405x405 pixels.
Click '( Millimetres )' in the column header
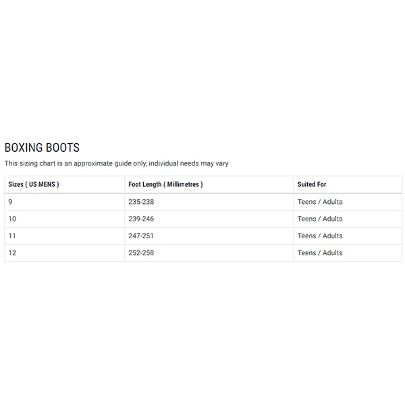184,184
